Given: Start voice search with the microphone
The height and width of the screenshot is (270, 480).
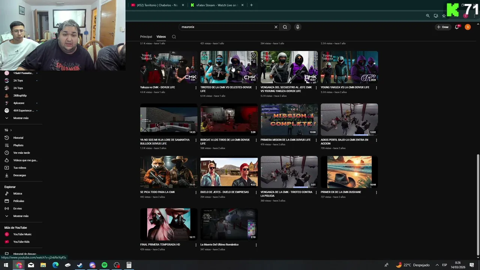Looking at the screenshot, I should (297, 27).
